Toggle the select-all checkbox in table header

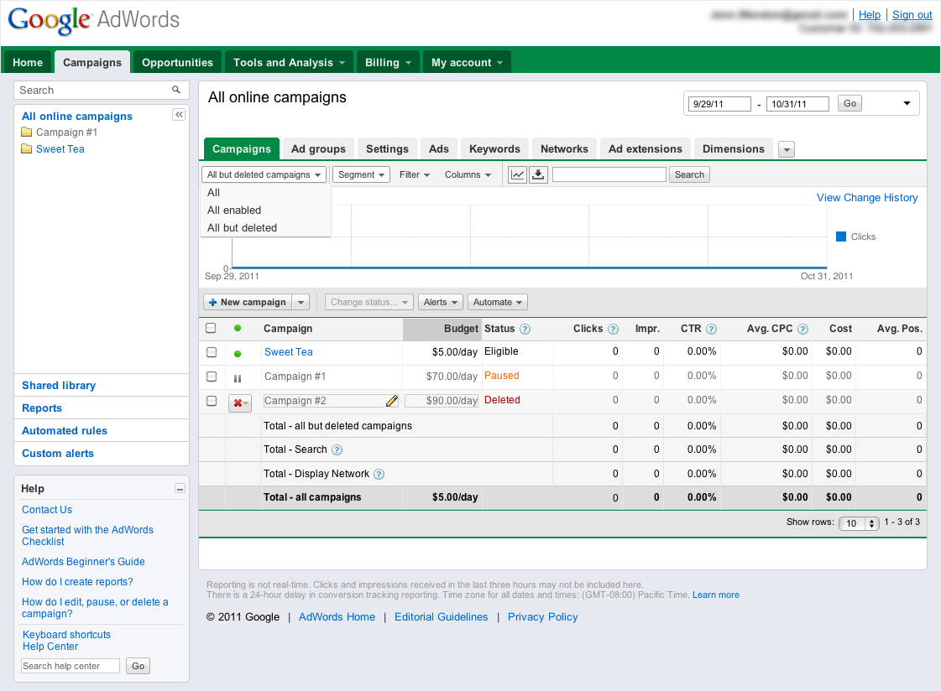[x=212, y=329]
